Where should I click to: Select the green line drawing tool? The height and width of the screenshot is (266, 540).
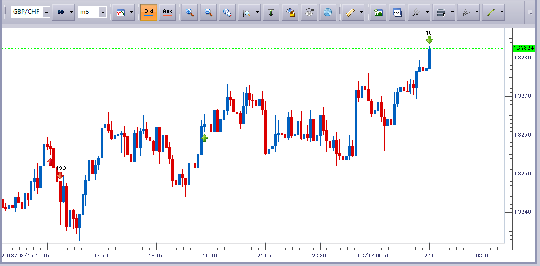[x=490, y=12]
